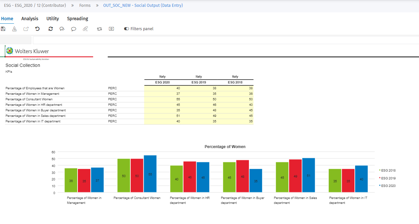This screenshot has height=224, width=419.
Task: Attach a file using the paperclip icon
Action: [85, 29]
